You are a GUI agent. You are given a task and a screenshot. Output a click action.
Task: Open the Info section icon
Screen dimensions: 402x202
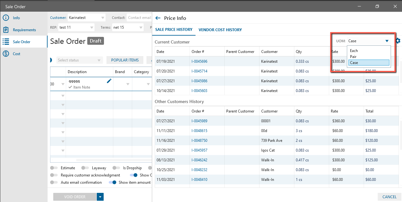coord(6,18)
